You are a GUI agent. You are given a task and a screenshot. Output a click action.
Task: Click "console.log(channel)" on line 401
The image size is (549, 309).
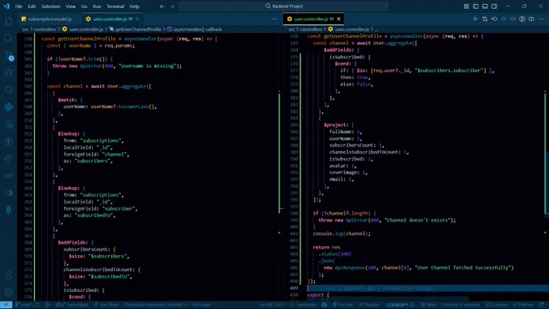341,234
